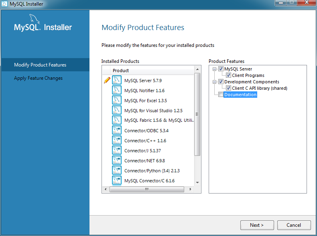Select the Development Components tree label
Screen dimensions: 317x236
(252, 82)
